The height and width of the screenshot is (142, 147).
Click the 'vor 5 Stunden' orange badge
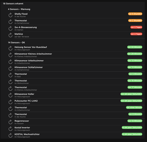coord(135,14)
